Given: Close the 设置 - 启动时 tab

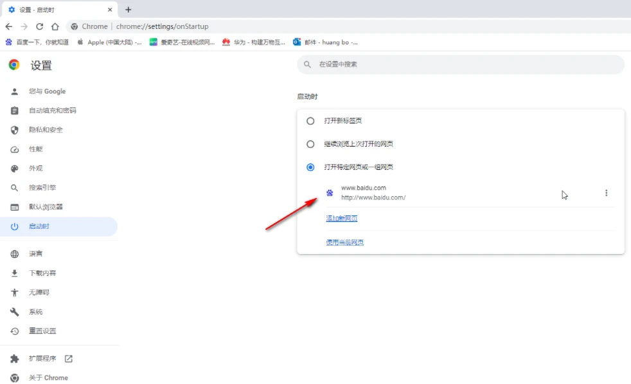Looking at the screenshot, I should (x=110, y=10).
